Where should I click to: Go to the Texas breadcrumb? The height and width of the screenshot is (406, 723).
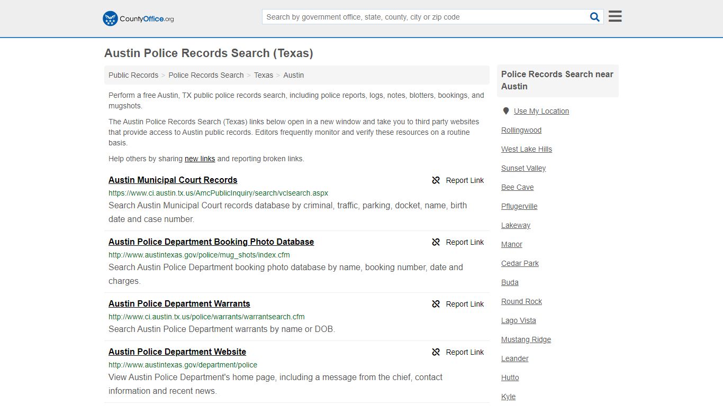tap(264, 75)
